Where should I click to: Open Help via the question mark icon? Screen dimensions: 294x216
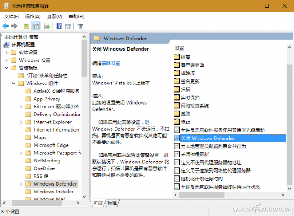point(59,26)
